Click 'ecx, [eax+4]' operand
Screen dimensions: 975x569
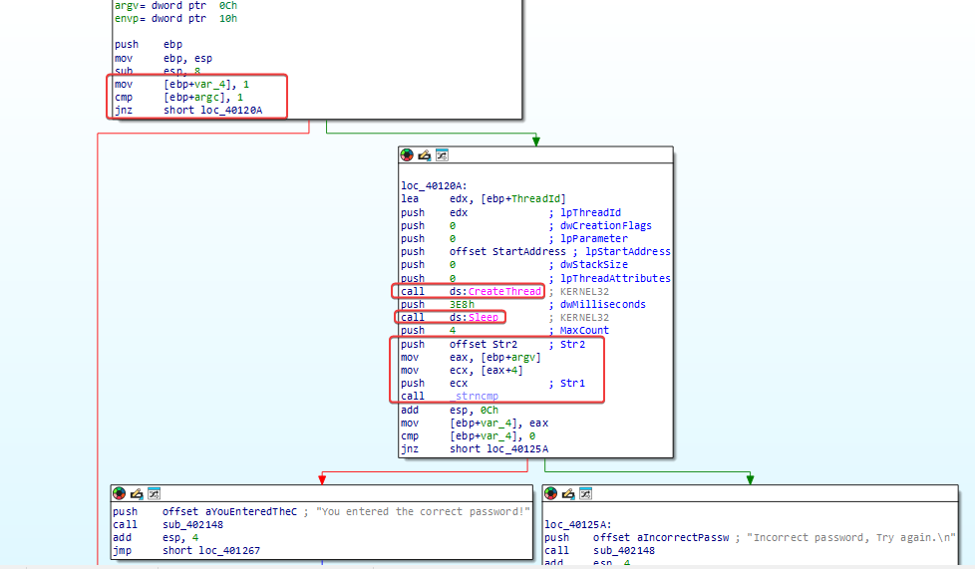tap(487, 370)
